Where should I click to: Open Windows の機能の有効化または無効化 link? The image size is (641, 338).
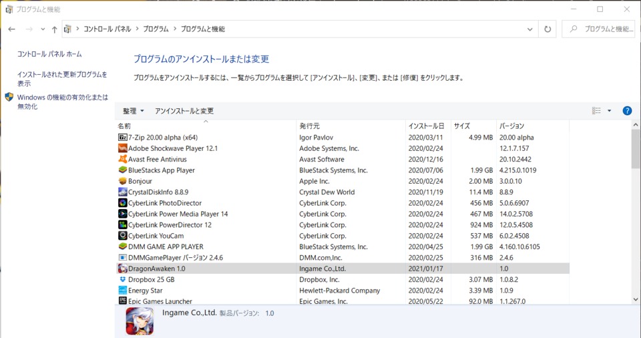coord(63,102)
